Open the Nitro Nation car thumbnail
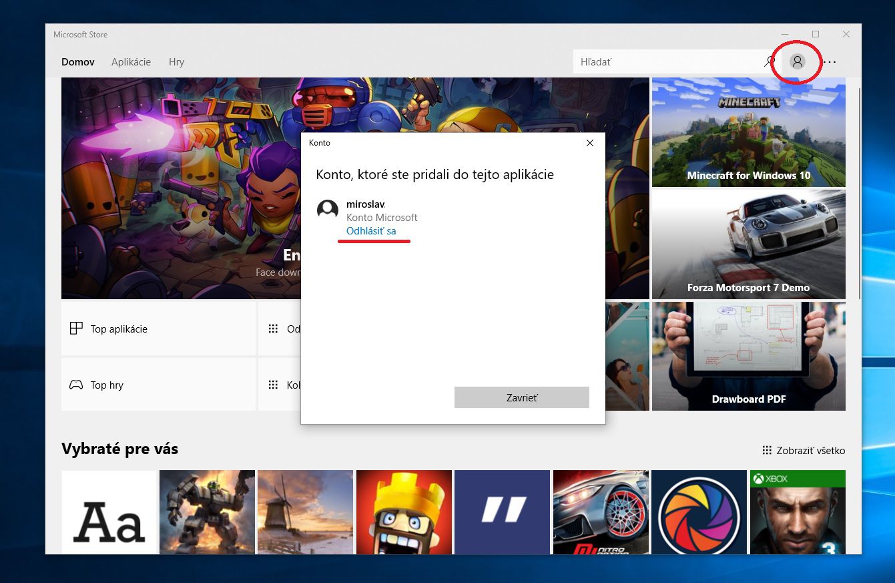This screenshot has width=895, height=583. click(x=601, y=512)
